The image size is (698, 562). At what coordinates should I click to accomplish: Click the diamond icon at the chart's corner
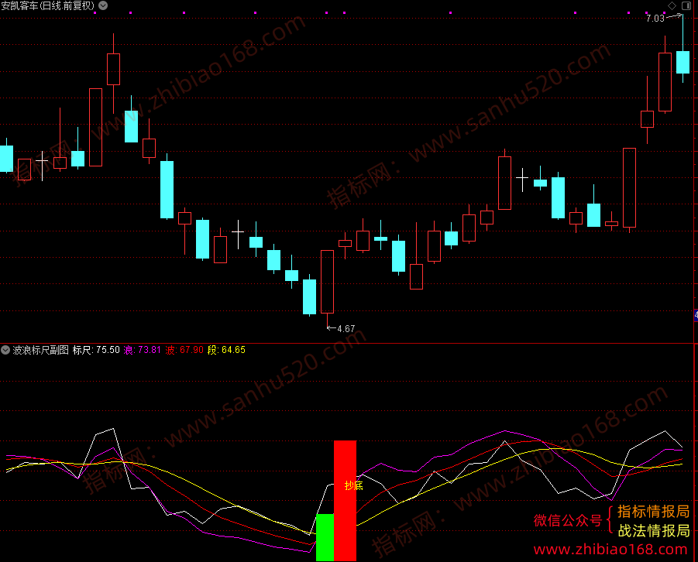tap(672, 5)
